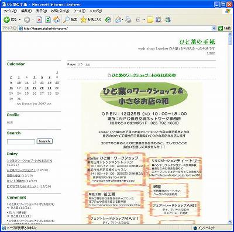
Task: Go to next page with >> link
Action: (x=88, y=64)
